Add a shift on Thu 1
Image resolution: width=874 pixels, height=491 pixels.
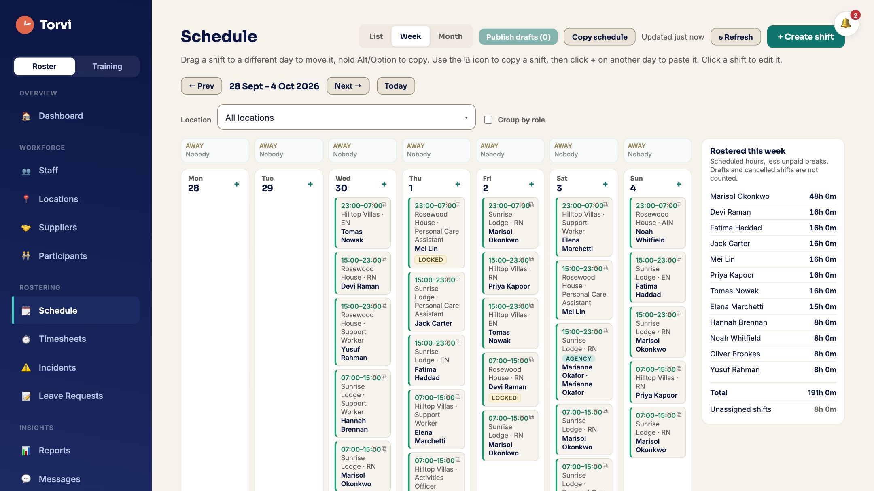(458, 184)
